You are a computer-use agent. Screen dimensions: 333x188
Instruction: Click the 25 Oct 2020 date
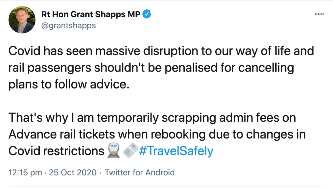72,172
